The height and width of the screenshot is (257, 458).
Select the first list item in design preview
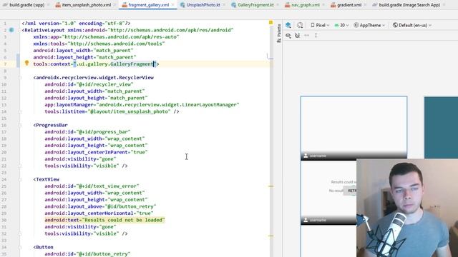pyautogui.click(x=354, y=128)
